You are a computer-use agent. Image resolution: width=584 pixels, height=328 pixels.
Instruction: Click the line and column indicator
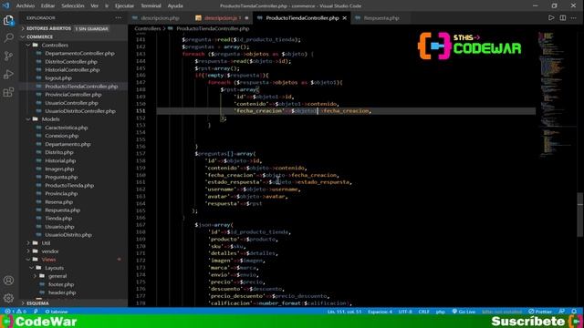coord(344,312)
